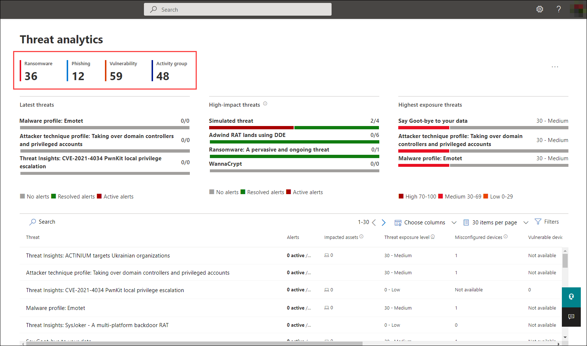Open Adwind RAT lands using DDE
The height and width of the screenshot is (346, 587).
[247, 135]
